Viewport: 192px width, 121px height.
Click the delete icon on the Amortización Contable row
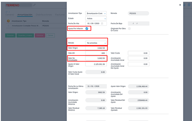point(8,26)
